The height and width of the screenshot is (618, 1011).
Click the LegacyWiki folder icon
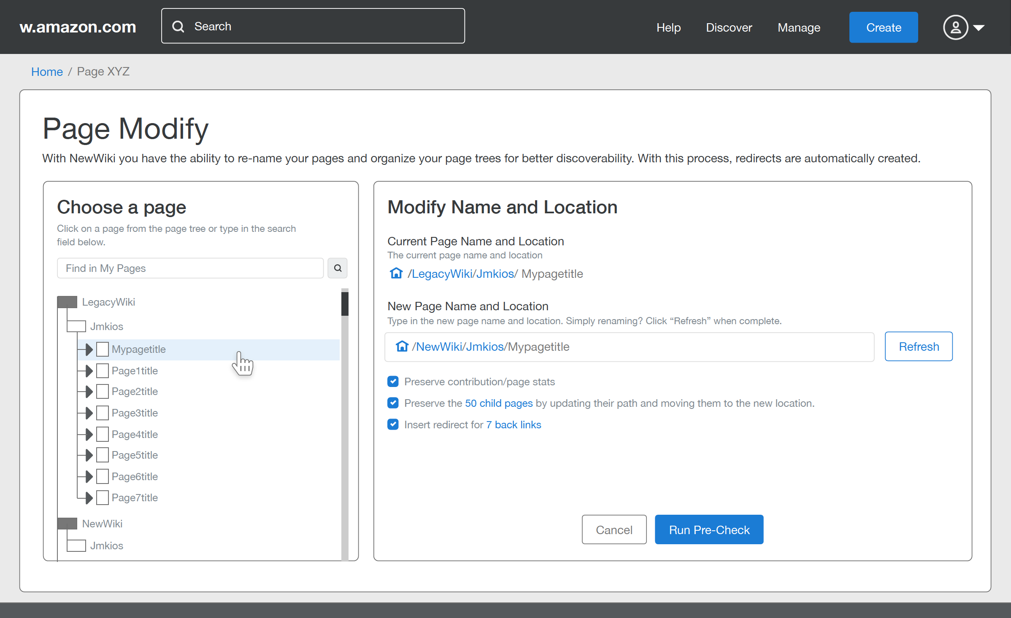67,302
